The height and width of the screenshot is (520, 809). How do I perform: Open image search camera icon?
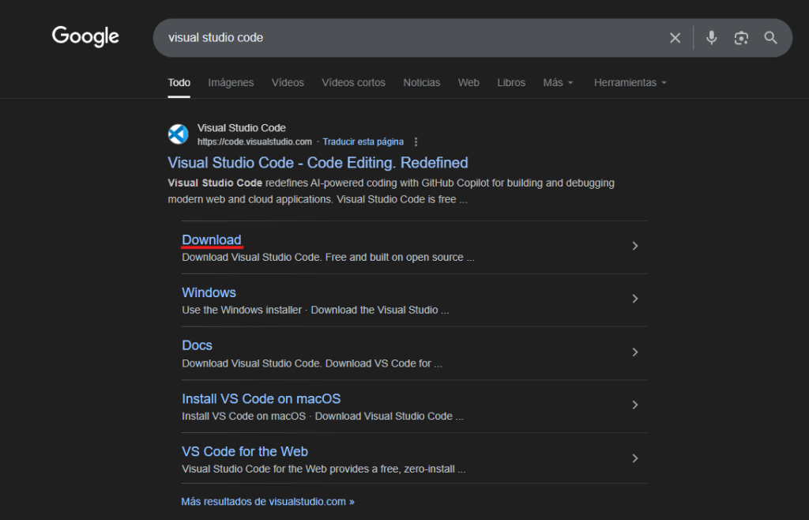pos(741,38)
